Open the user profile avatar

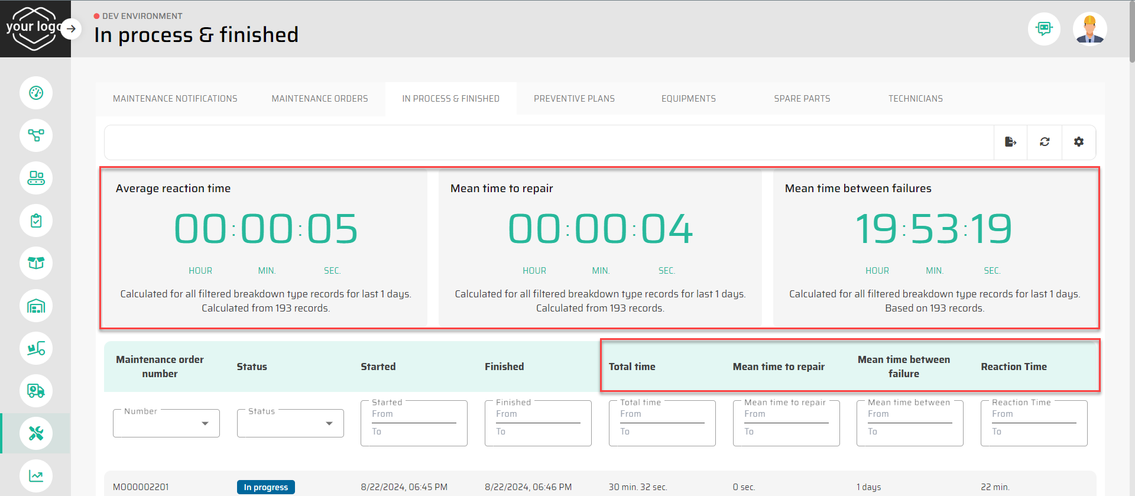coord(1089,28)
